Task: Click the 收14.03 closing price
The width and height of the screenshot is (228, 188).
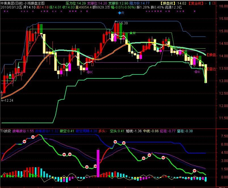Action: [x=68, y=7]
